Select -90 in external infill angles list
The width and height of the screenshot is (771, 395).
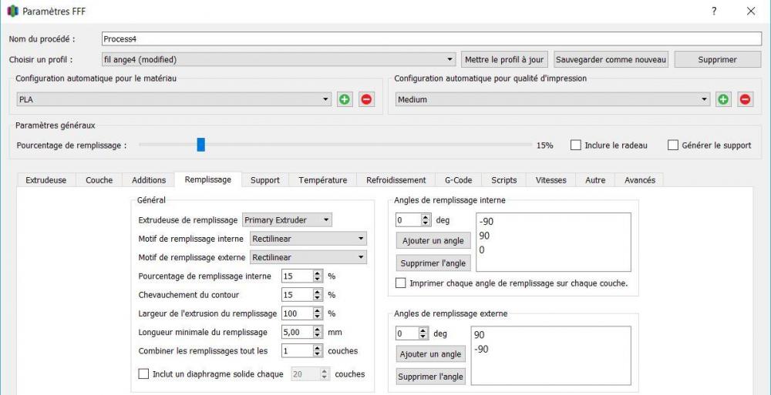point(481,350)
